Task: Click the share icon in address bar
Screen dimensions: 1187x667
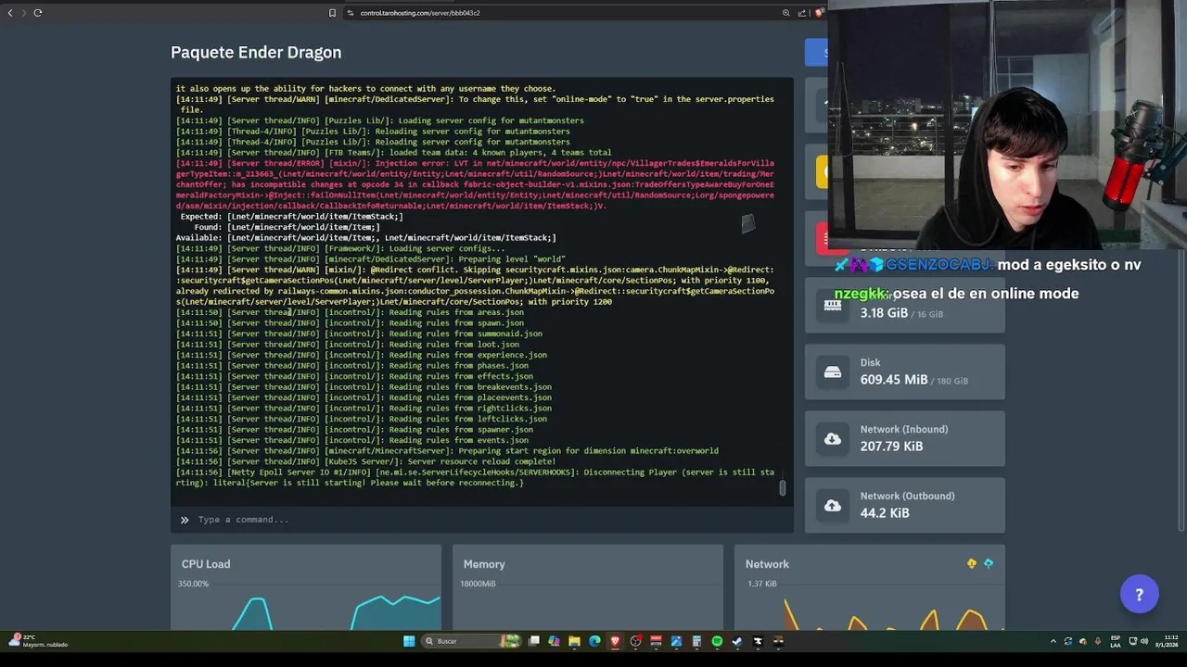Action: click(803, 13)
